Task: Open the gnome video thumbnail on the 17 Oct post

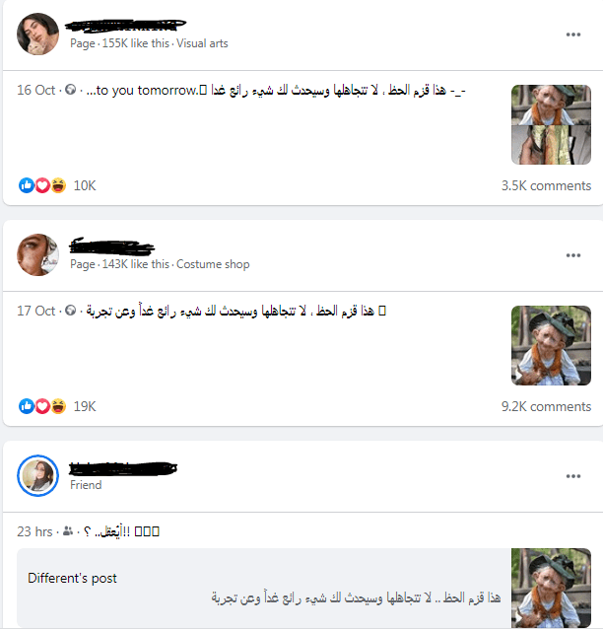Action: (x=551, y=345)
